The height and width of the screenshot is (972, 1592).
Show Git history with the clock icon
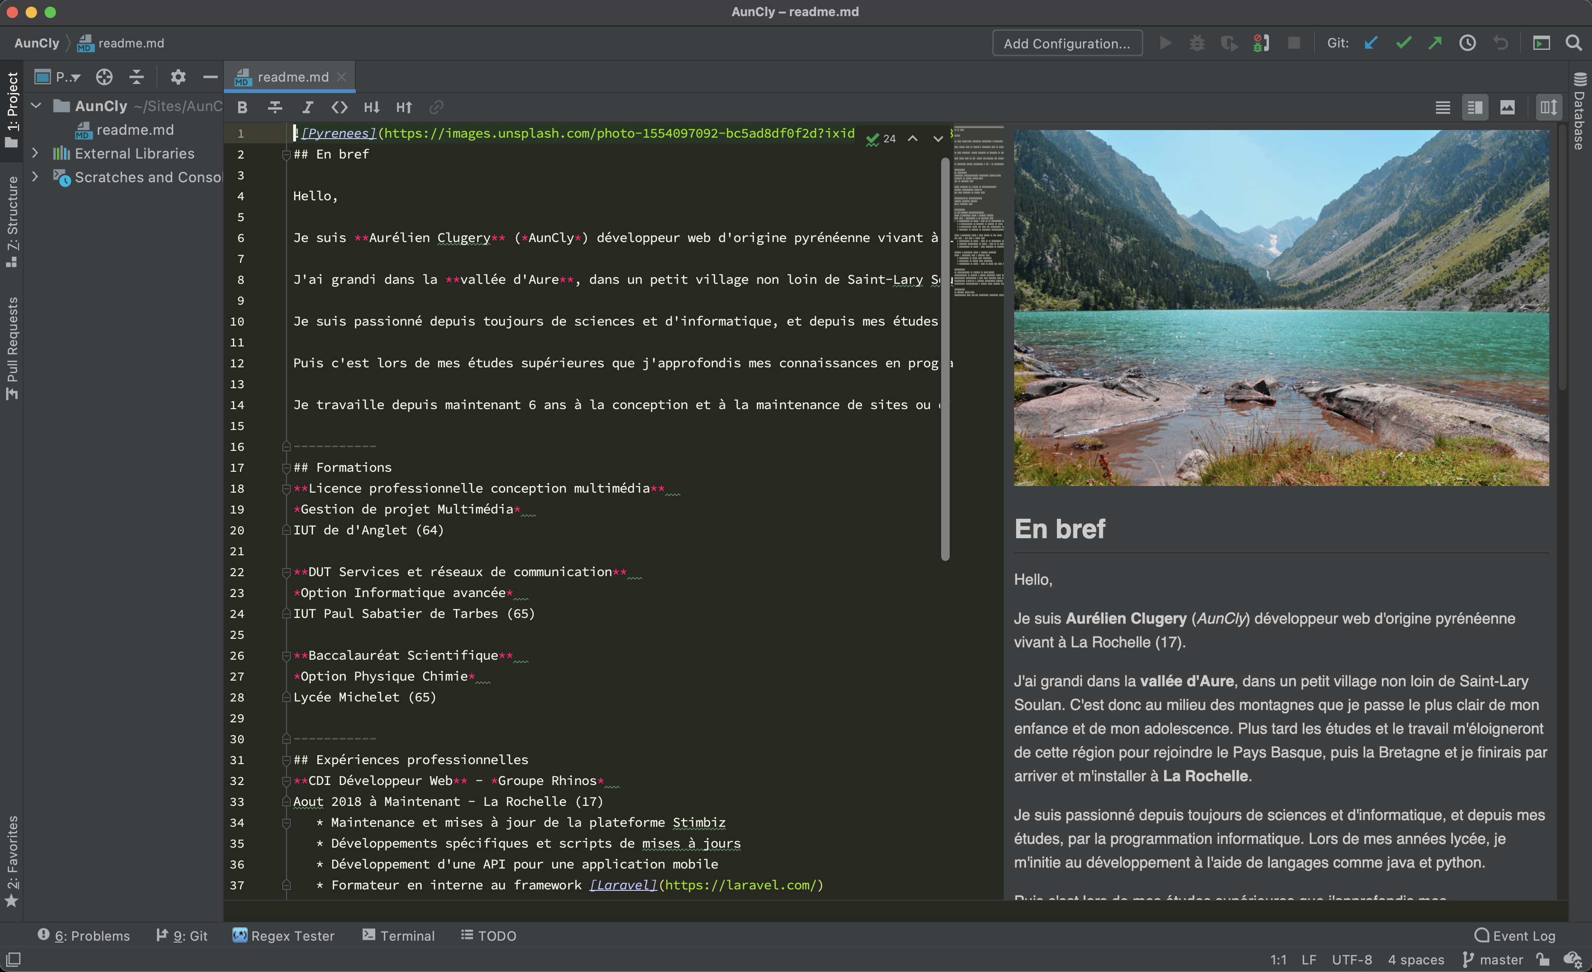click(x=1467, y=43)
